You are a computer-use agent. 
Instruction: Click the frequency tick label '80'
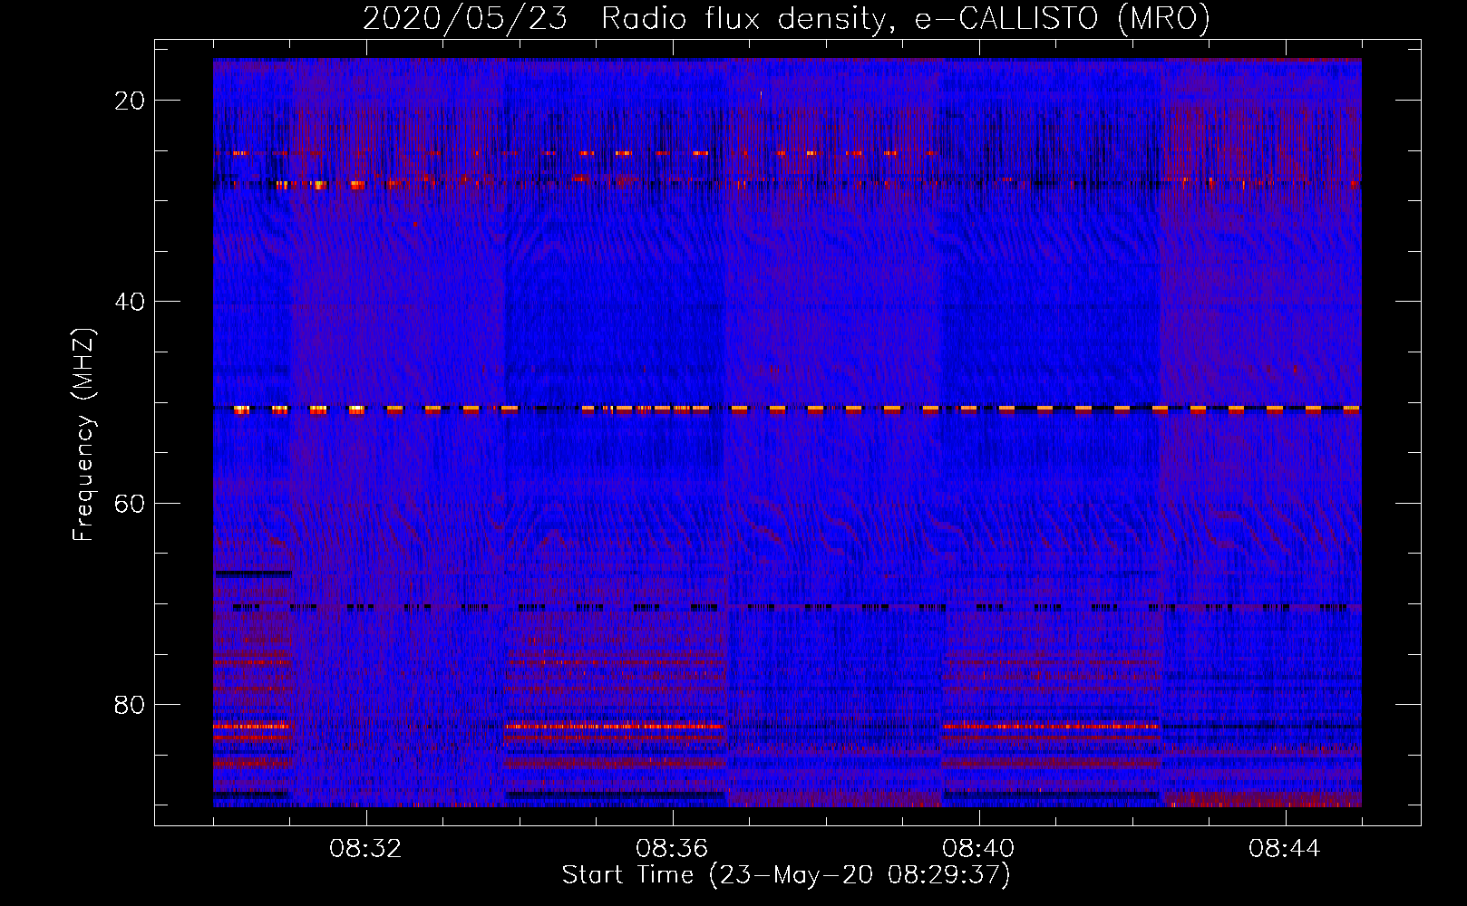click(130, 705)
